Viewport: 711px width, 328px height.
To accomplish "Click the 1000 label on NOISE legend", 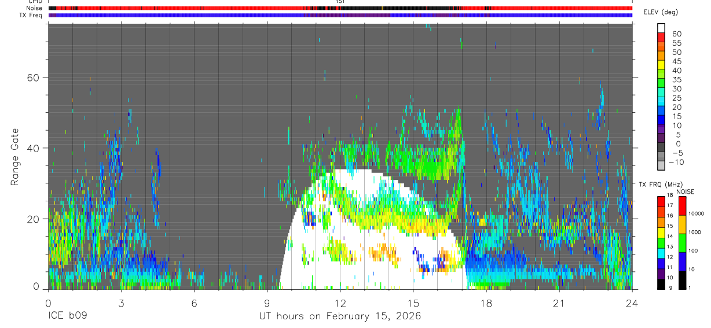I will pyautogui.click(x=696, y=233).
